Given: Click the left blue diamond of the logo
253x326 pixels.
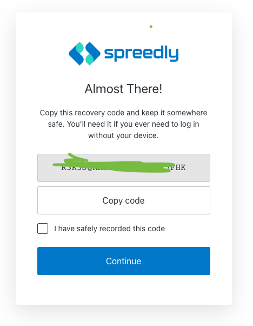Looking at the screenshot, I should click(76, 54).
